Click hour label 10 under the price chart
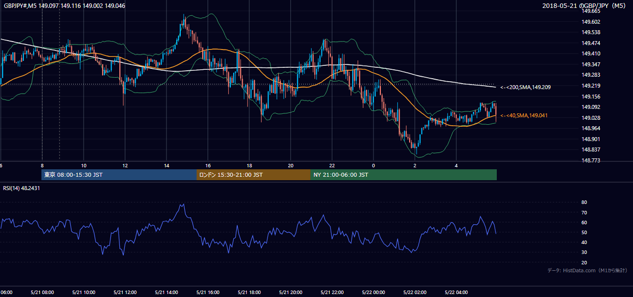 pos(84,166)
